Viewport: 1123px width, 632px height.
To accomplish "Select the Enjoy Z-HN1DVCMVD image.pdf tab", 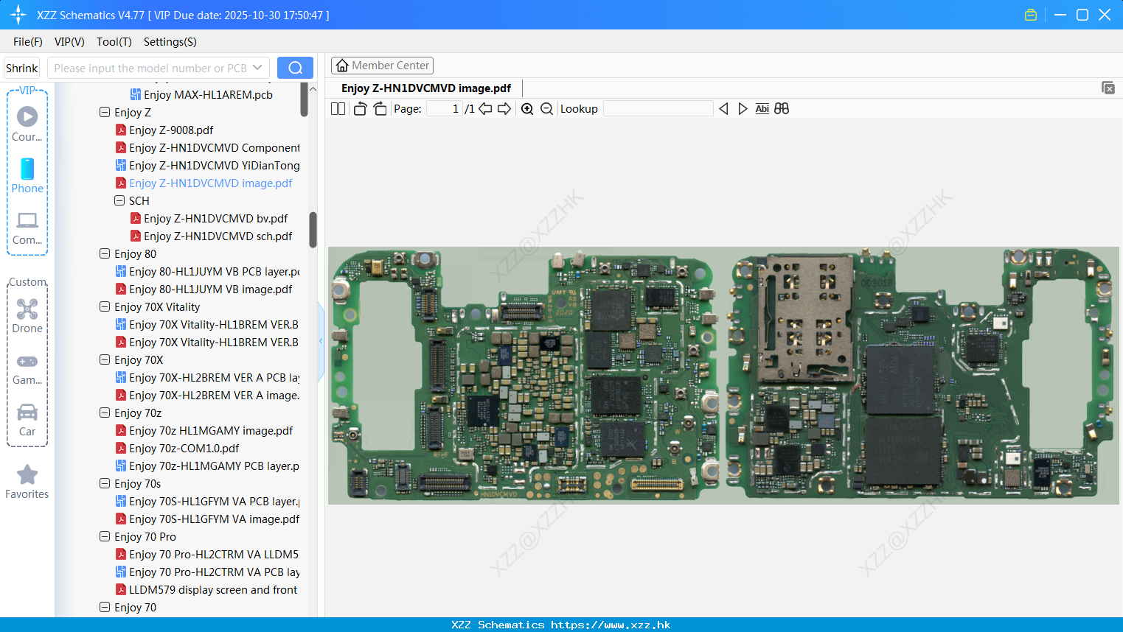I will point(426,88).
